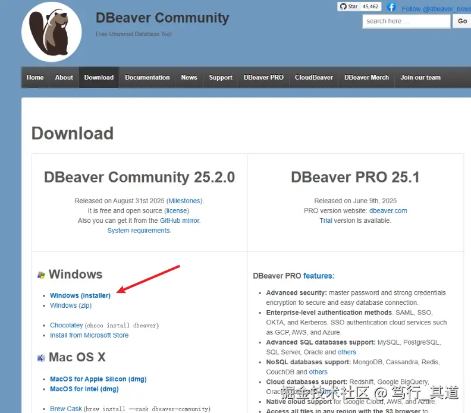Download MacOS for Intel (dmg)

click(84, 389)
